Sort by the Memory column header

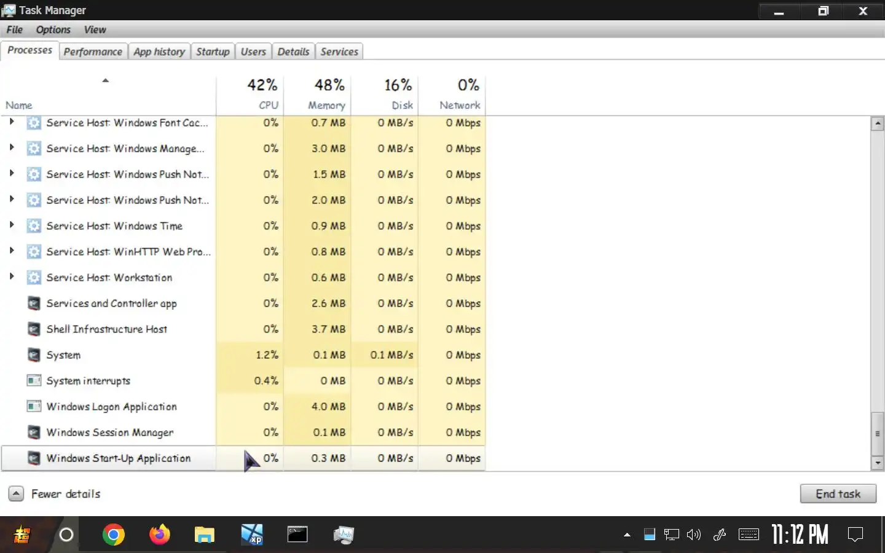317,94
